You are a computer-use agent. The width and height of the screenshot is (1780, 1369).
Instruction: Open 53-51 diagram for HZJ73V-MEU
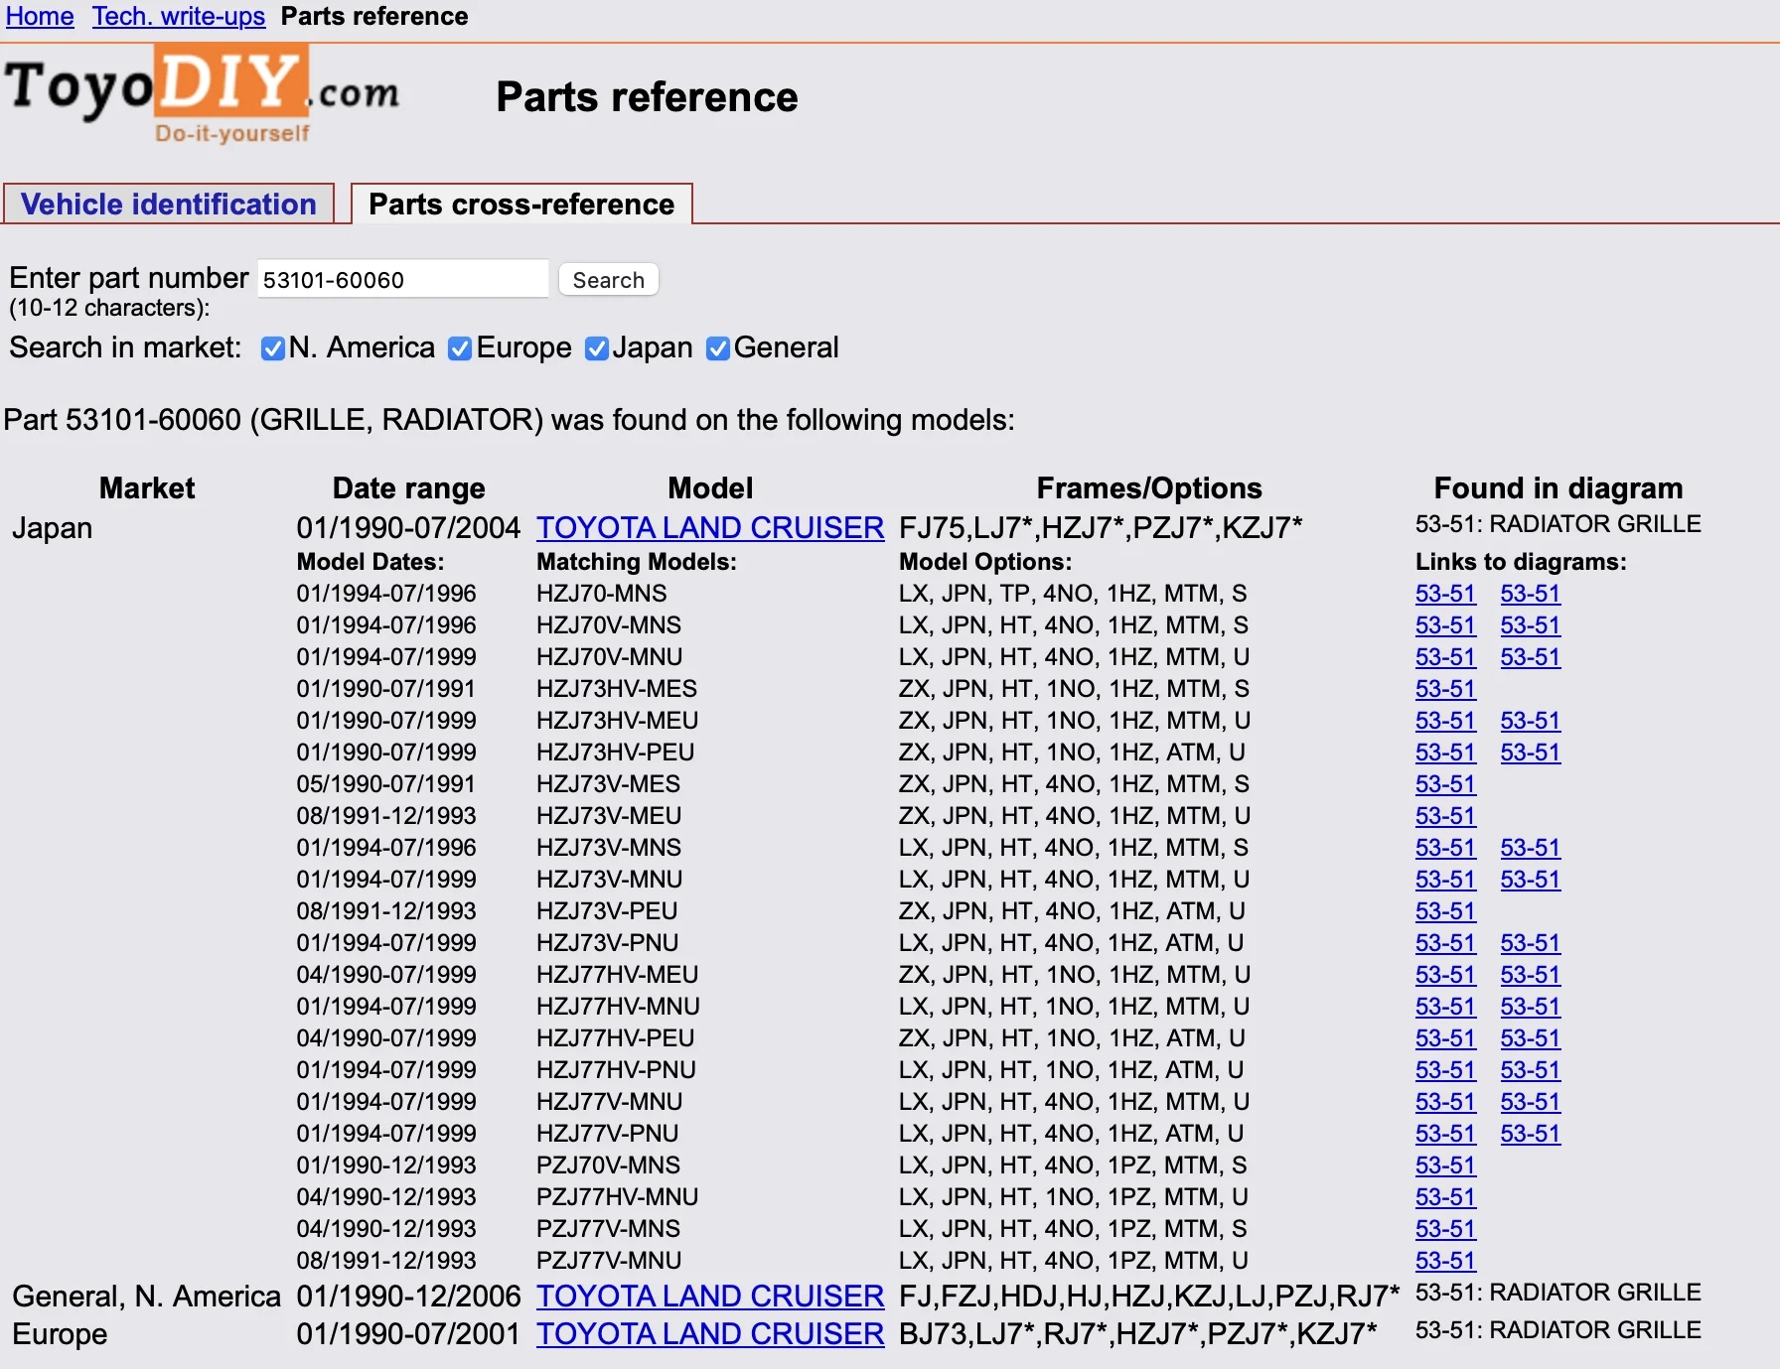tap(1445, 816)
